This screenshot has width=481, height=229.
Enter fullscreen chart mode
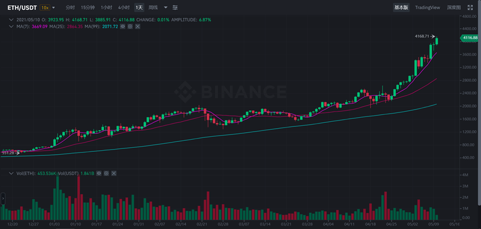coord(470,8)
